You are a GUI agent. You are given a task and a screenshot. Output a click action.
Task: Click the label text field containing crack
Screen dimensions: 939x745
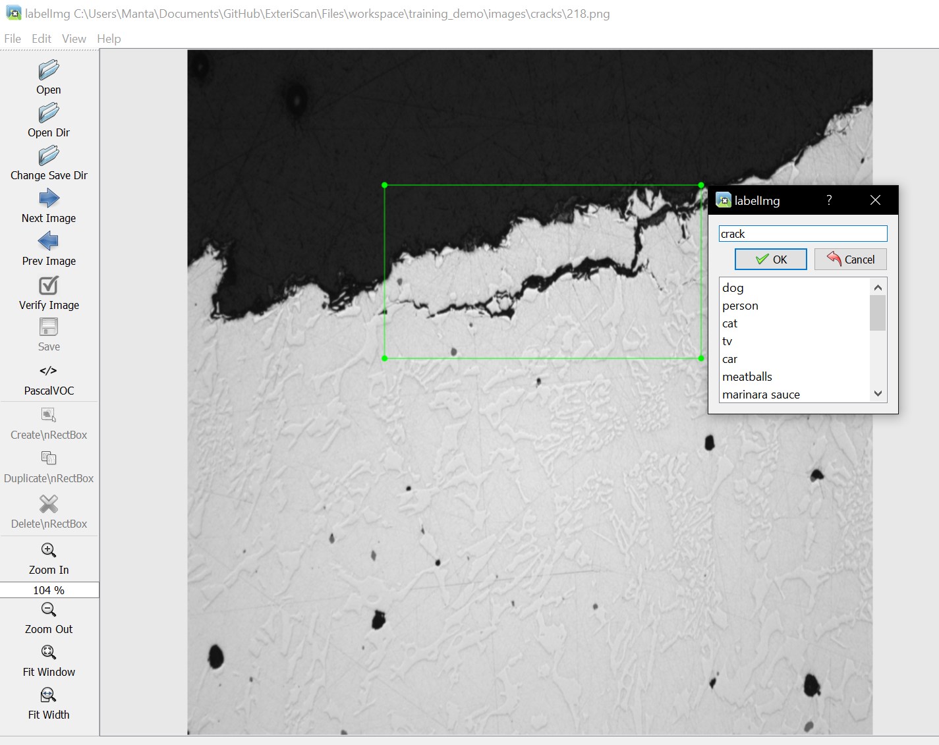(x=803, y=234)
